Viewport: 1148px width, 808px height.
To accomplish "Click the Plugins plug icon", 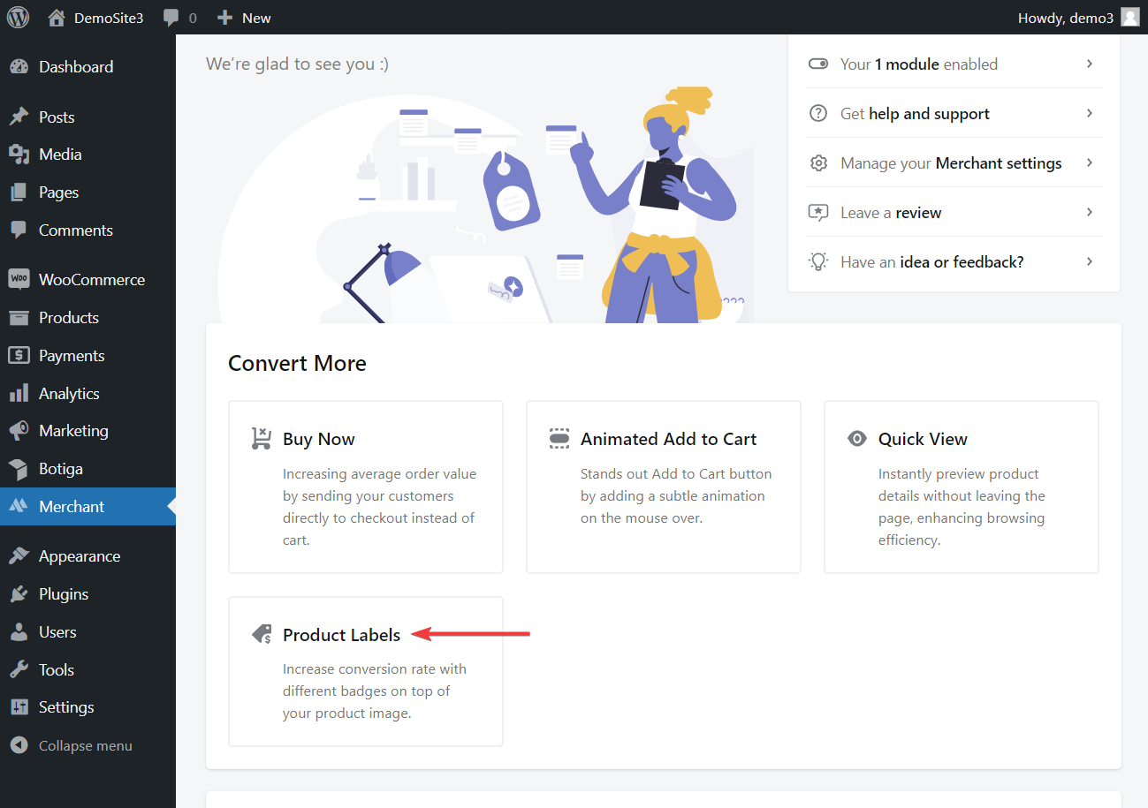I will pos(19,594).
